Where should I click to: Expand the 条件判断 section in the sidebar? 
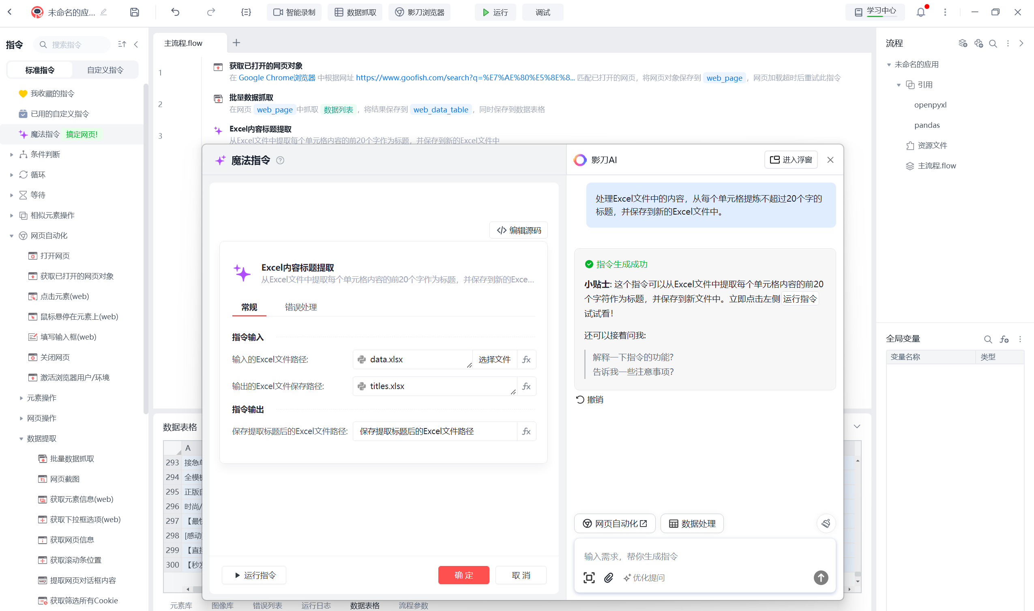[11, 154]
